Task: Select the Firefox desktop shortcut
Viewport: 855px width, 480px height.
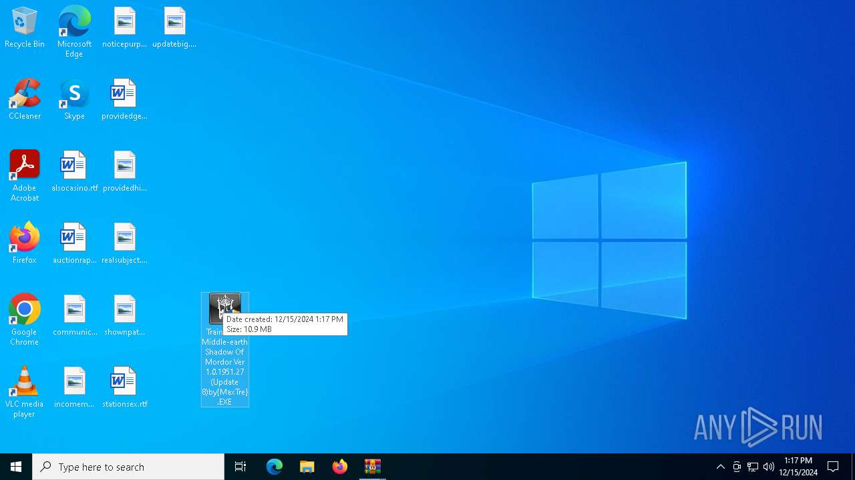Action: click(25, 244)
